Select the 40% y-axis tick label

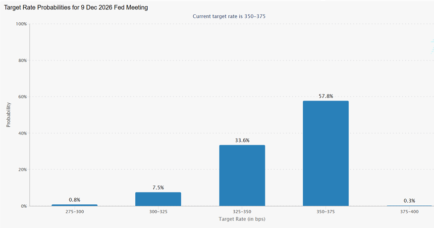pyautogui.click(x=23, y=133)
